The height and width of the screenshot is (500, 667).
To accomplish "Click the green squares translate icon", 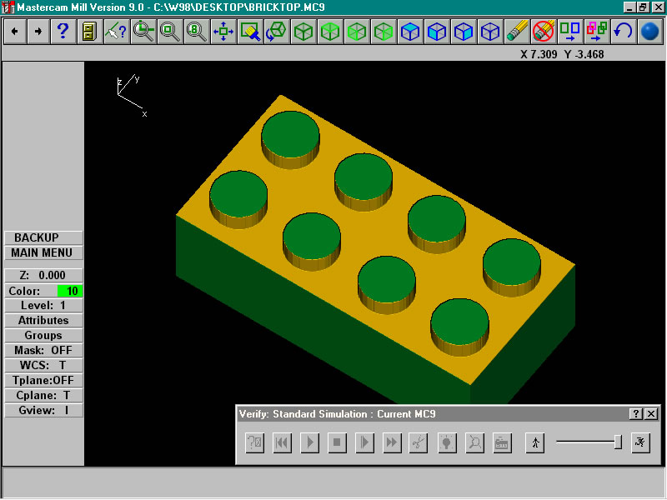I will click(x=570, y=31).
